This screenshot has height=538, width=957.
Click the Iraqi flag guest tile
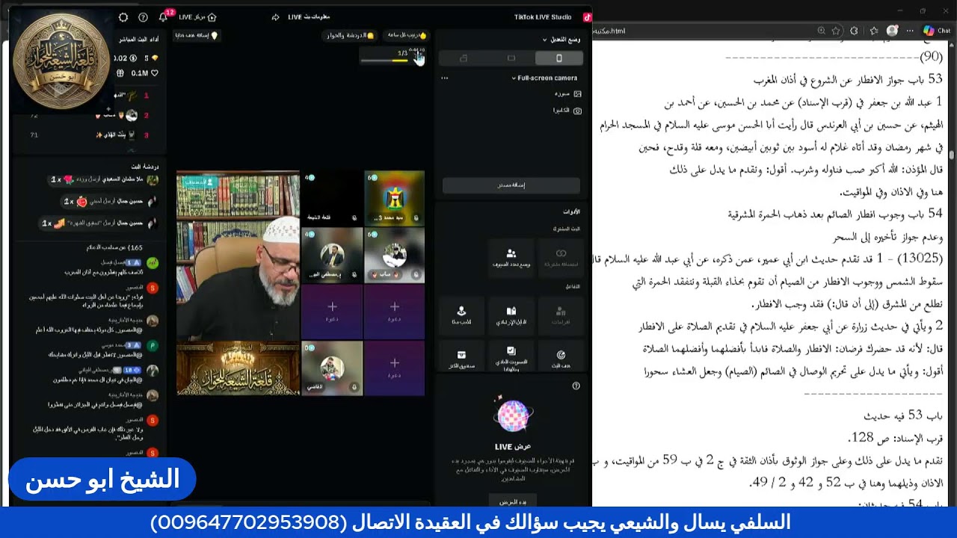[x=394, y=197]
